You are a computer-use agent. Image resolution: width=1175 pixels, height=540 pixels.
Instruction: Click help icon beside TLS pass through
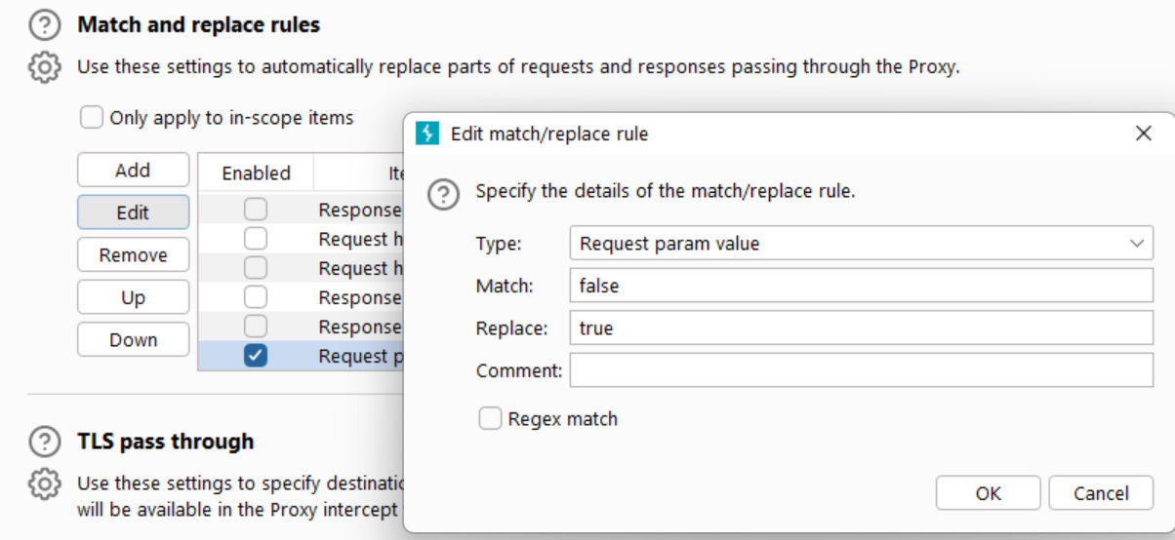[x=44, y=442]
